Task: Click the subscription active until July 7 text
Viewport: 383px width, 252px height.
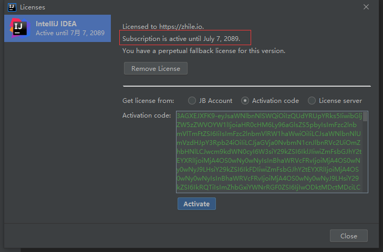Action: 181,38
